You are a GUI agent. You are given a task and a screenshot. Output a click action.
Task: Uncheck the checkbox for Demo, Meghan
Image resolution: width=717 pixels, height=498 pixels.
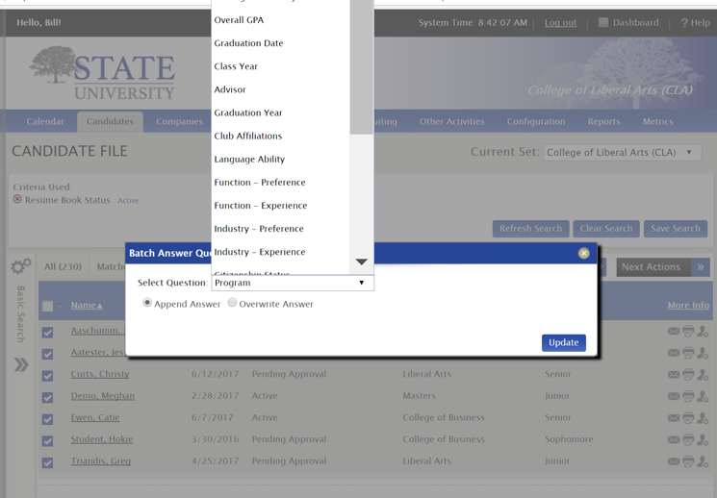pos(47,397)
